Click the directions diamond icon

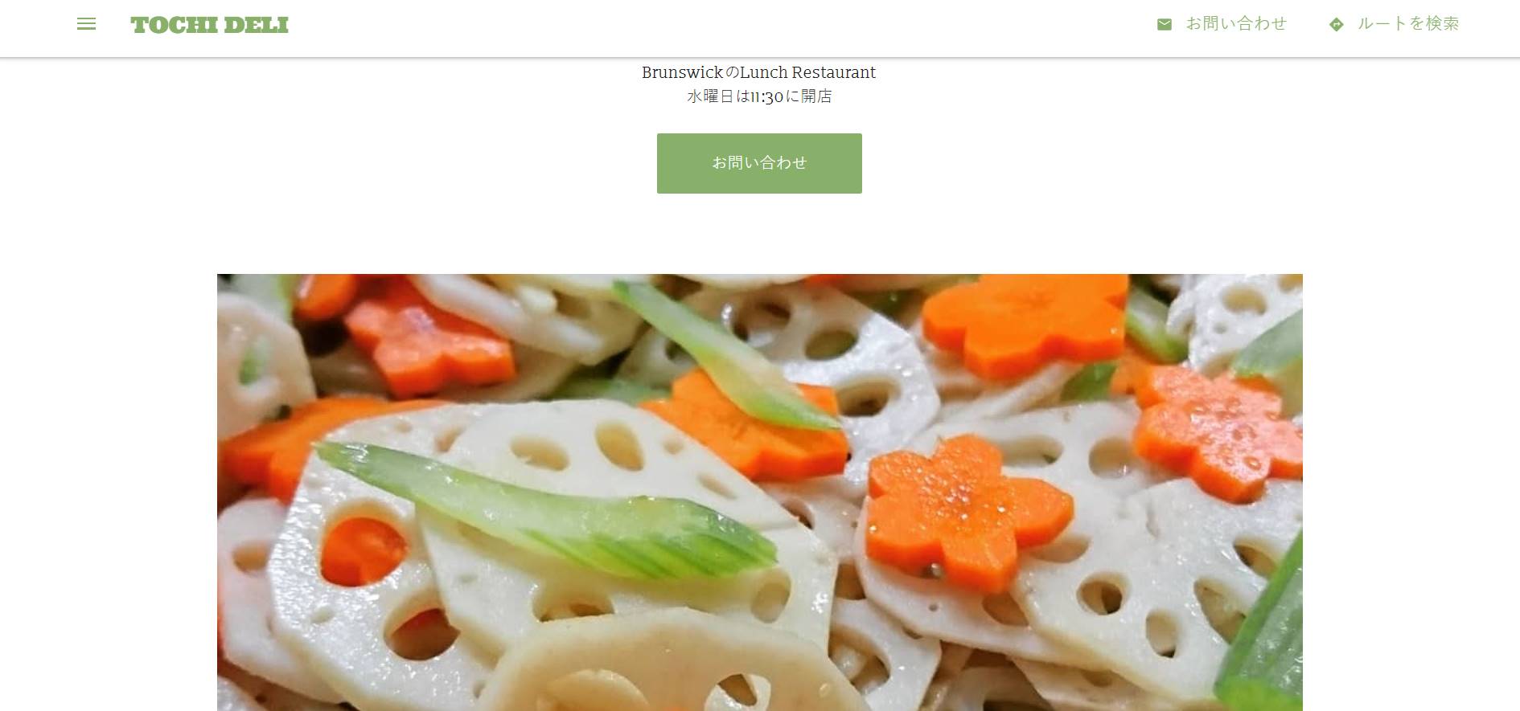pos(1336,24)
